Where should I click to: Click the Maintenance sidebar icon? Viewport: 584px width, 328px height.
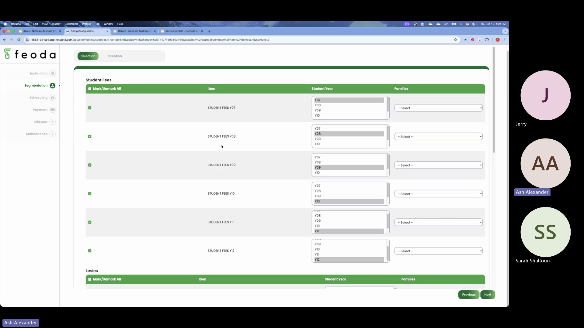click(x=52, y=134)
